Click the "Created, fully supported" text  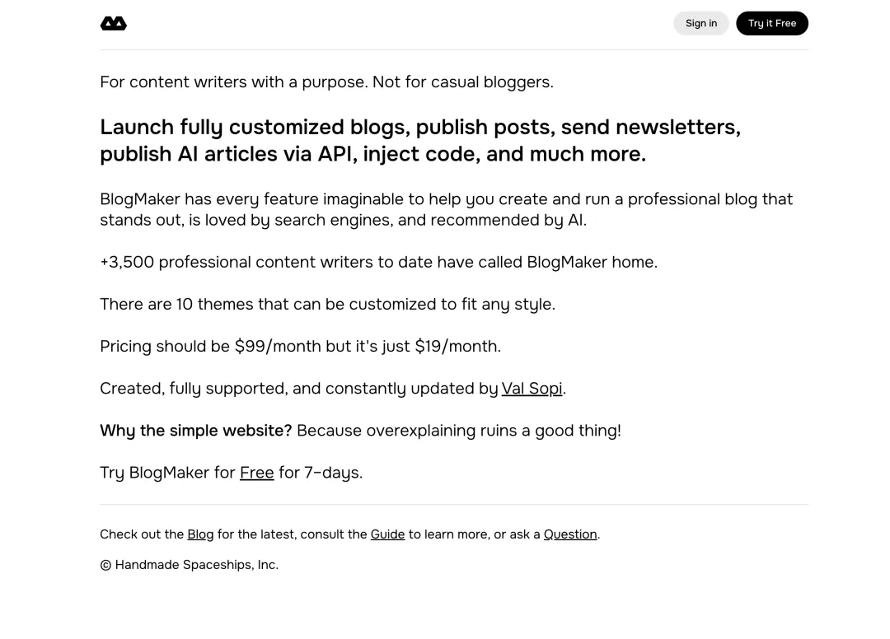point(298,389)
